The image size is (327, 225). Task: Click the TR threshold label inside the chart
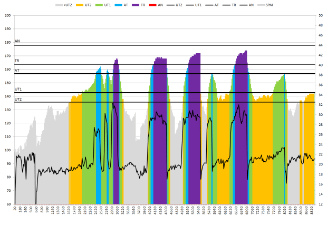click(x=17, y=61)
